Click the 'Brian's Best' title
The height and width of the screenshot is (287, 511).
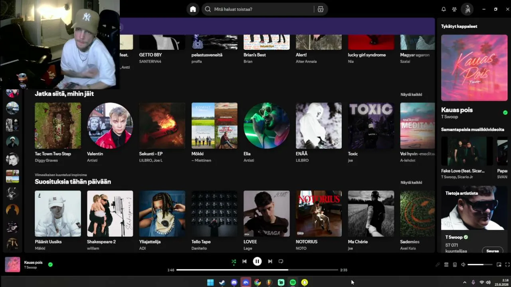coord(255,55)
